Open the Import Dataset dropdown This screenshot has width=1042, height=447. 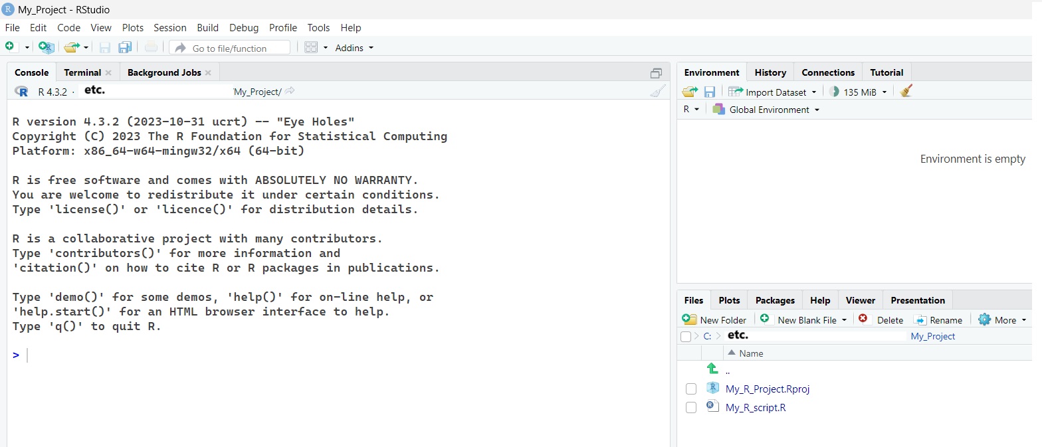[773, 92]
